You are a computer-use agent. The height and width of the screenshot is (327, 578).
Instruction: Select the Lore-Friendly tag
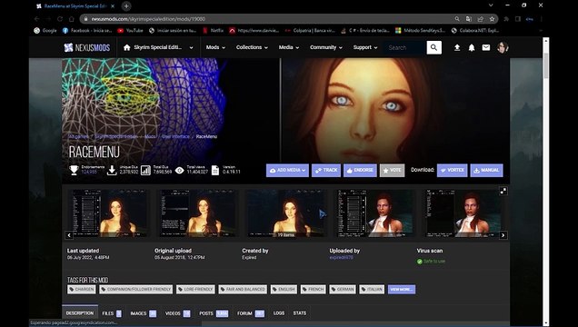(x=195, y=290)
